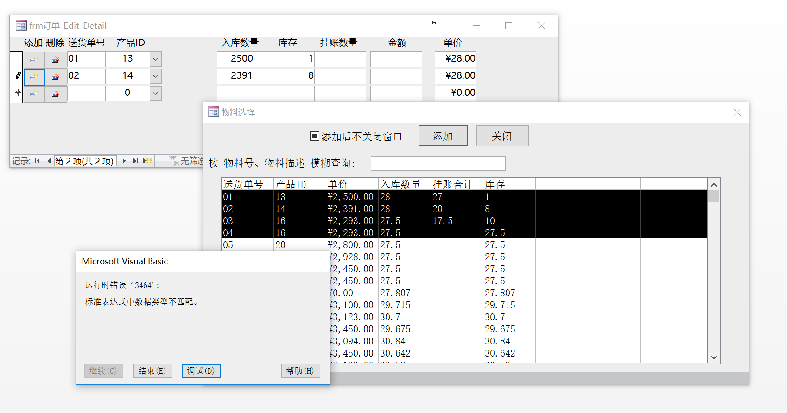Click 物料选择 window title icon
The height and width of the screenshot is (413, 787).
214,112
